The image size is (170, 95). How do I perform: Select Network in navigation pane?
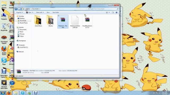(21, 52)
